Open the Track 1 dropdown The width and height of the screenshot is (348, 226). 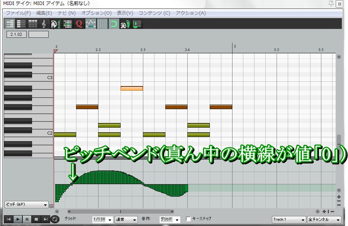289,219
